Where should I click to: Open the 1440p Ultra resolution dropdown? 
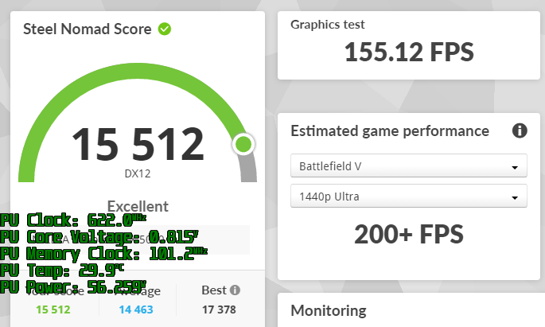click(409, 197)
